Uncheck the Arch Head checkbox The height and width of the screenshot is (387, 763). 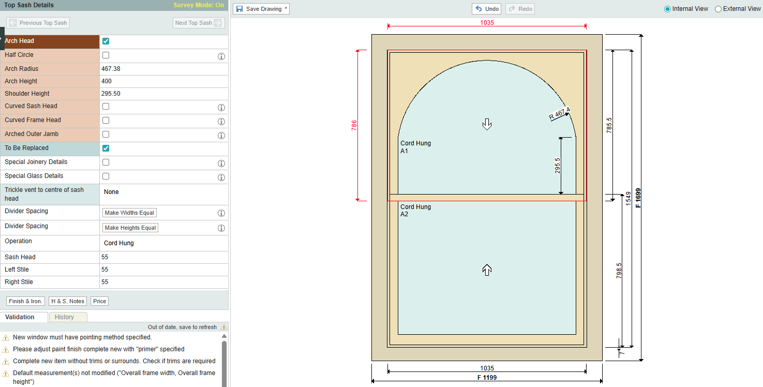point(106,41)
